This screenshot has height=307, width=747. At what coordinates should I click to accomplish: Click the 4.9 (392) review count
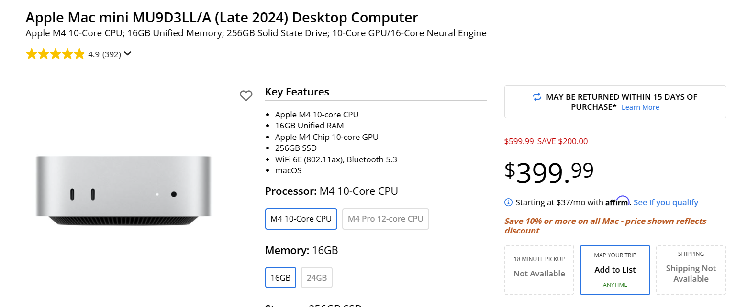(104, 54)
